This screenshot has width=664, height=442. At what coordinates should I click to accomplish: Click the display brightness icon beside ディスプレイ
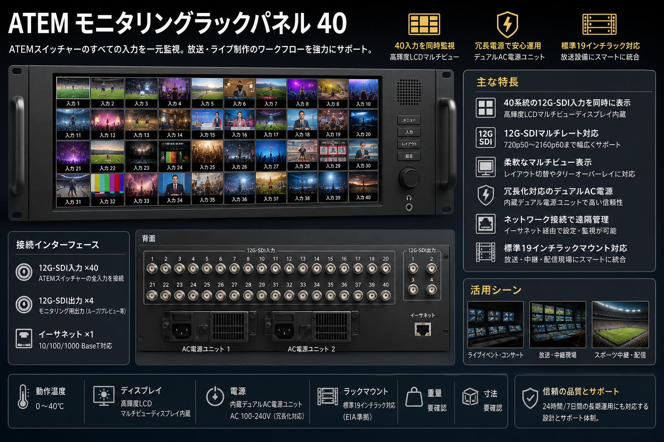tap(104, 396)
